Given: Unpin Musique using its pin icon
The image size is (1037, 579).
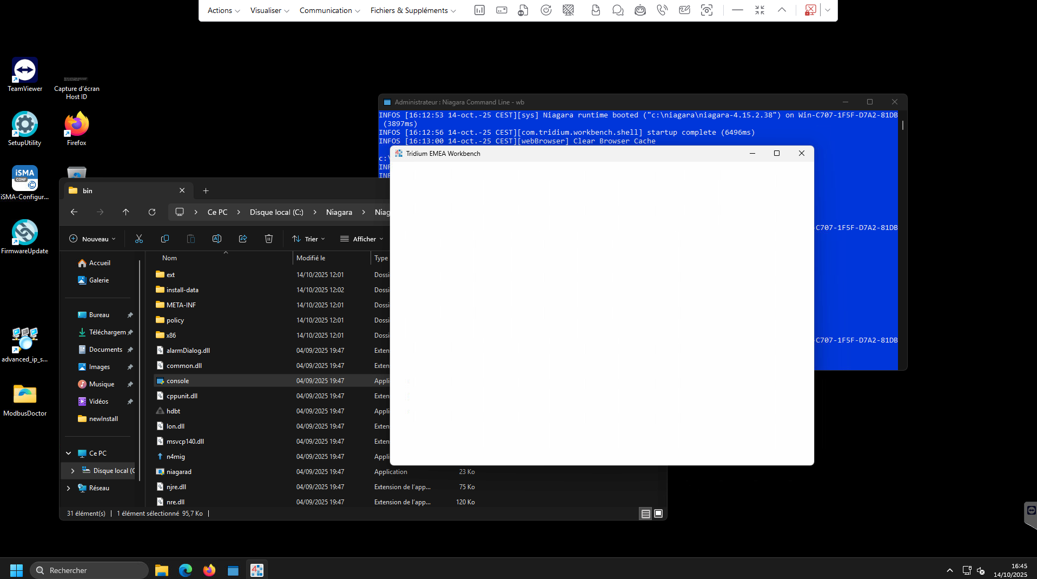Looking at the screenshot, I should click(130, 384).
